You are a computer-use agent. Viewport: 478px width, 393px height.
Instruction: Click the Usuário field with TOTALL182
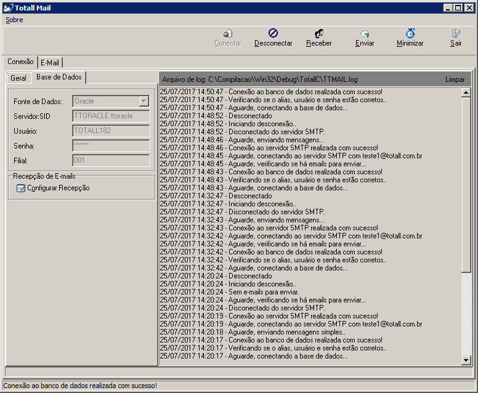(x=111, y=131)
